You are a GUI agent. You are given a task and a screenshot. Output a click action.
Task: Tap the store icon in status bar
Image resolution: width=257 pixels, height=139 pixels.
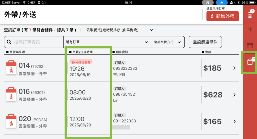coord(208,3)
